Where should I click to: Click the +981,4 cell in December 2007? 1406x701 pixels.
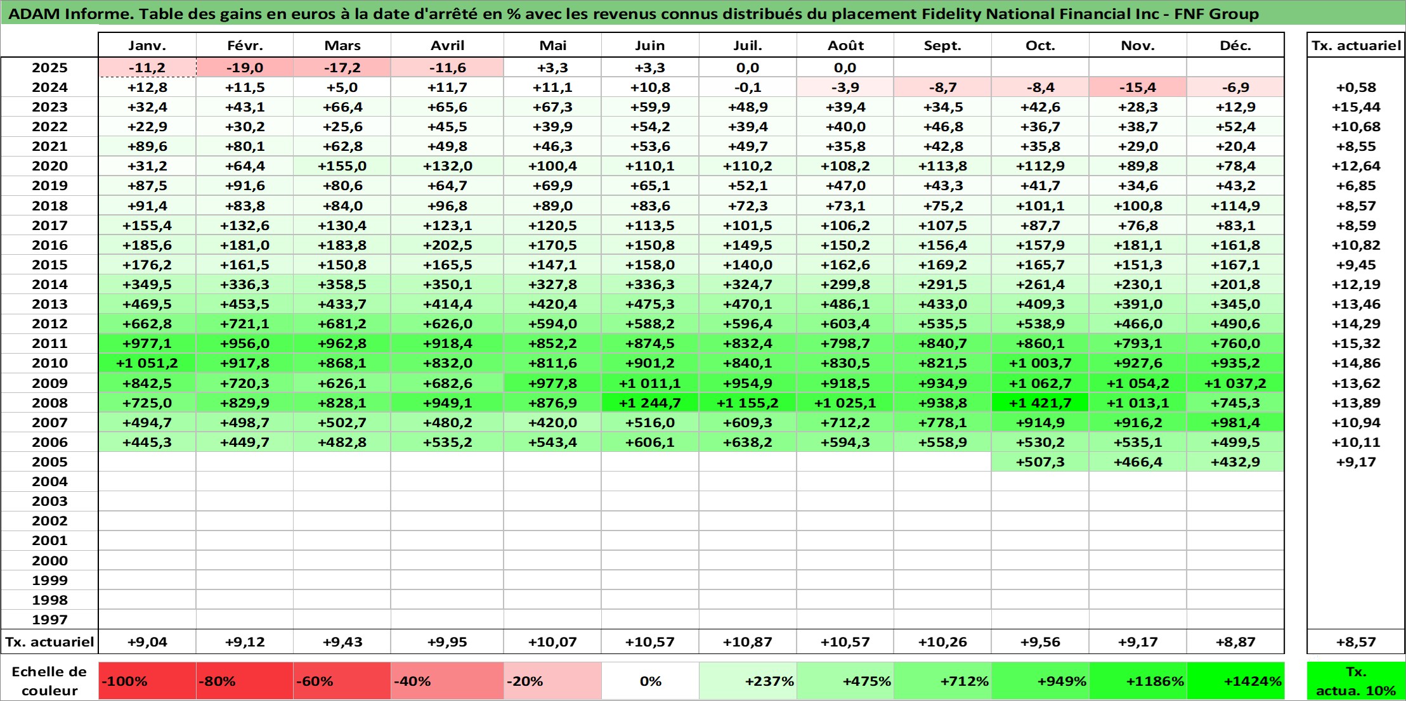click(x=1235, y=423)
